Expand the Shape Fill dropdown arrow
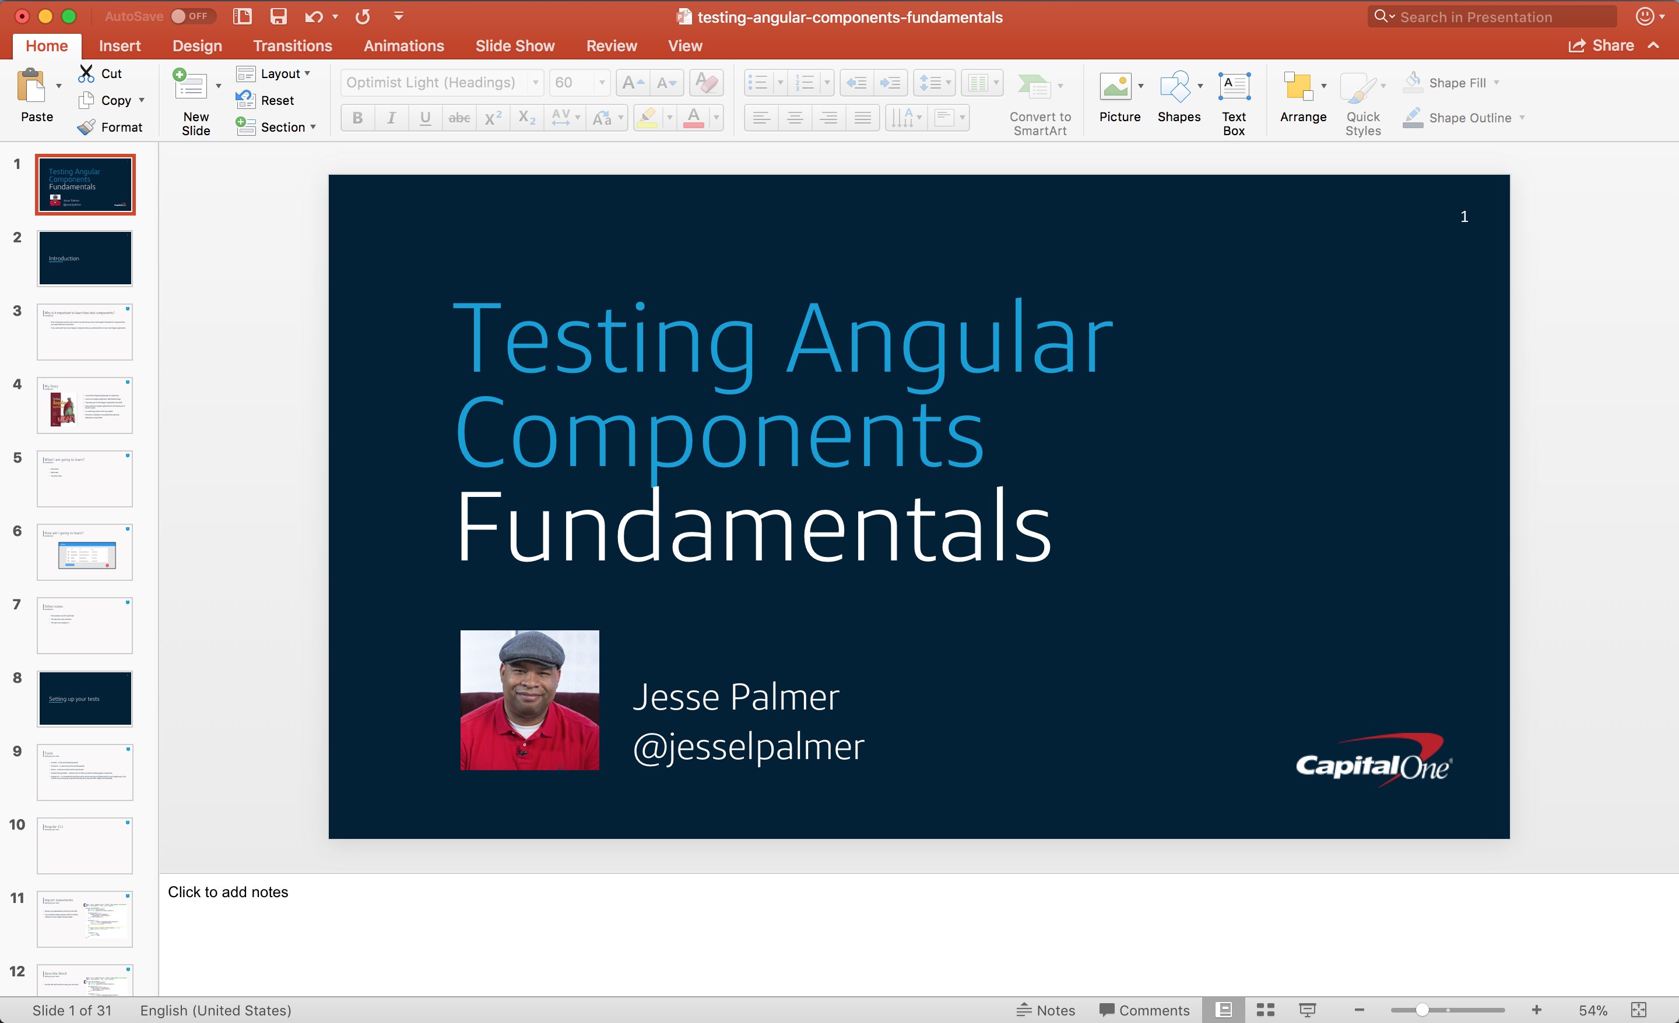Viewport: 1679px width, 1023px height. (x=1497, y=82)
